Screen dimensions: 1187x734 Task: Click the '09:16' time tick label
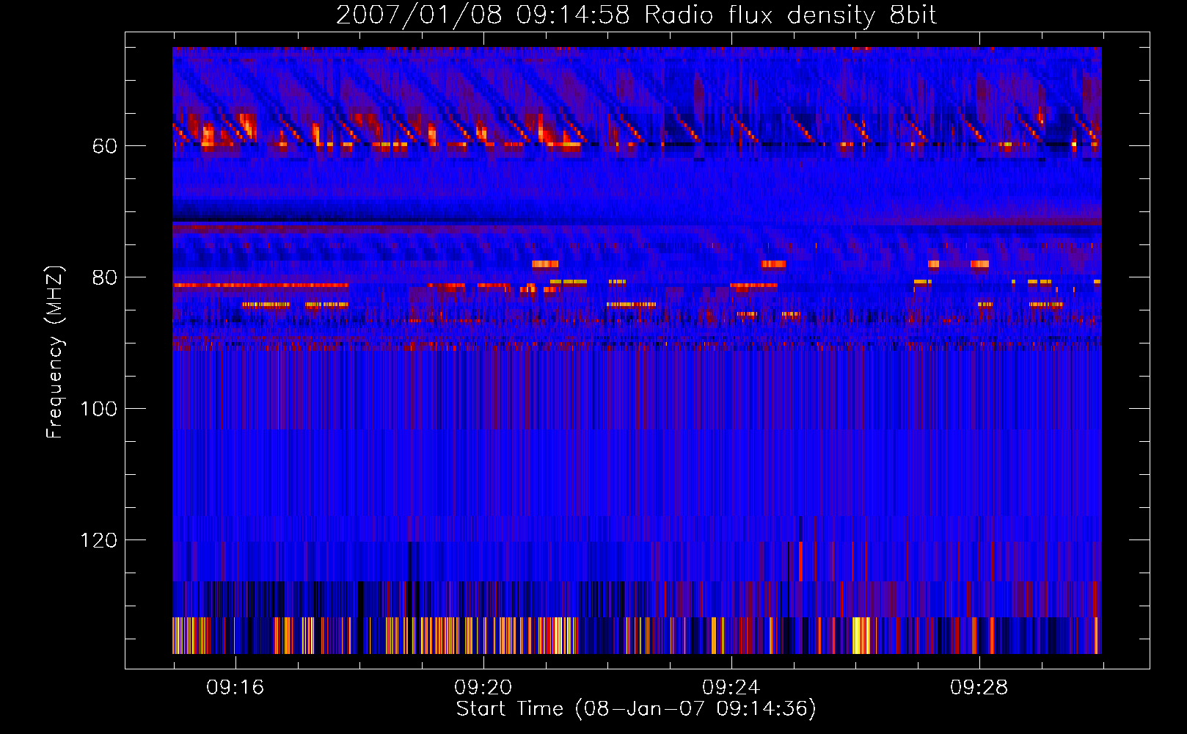point(235,687)
